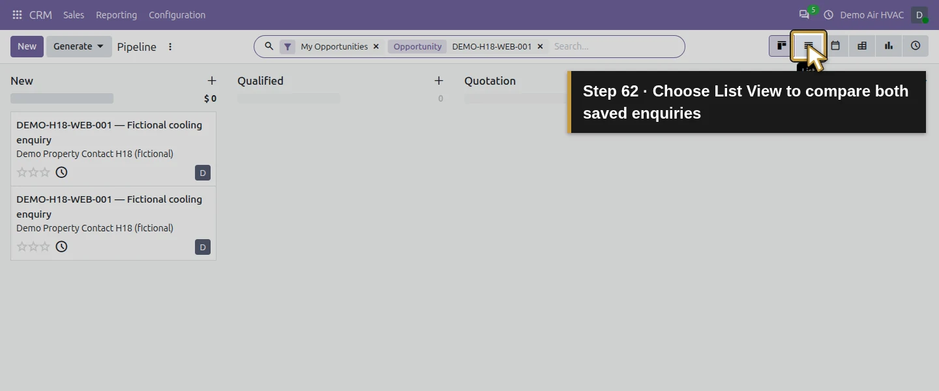Switch to Kanban view
939x391 pixels.
(782, 46)
